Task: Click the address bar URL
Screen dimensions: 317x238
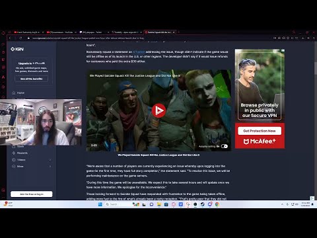Action: pyautogui.click(x=88, y=38)
